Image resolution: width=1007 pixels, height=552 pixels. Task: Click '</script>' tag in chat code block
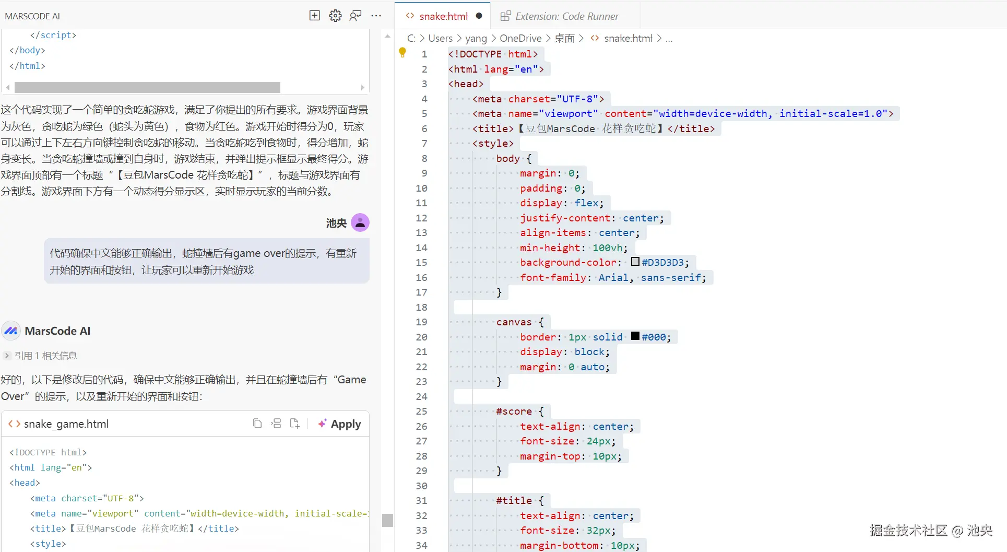point(53,35)
